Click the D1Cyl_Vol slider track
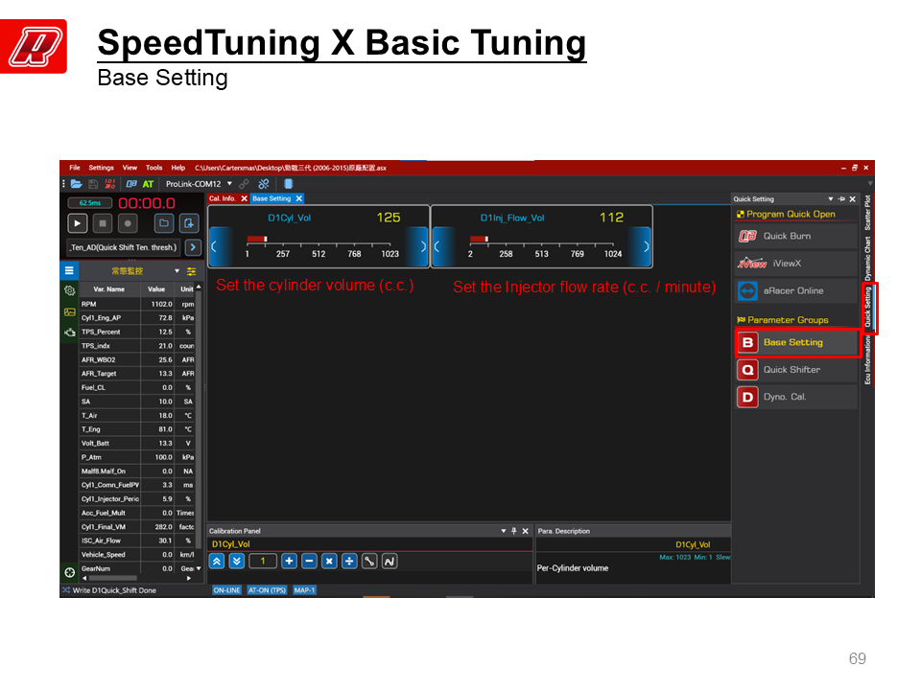The width and height of the screenshot is (921, 690). click(x=319, y=241)
